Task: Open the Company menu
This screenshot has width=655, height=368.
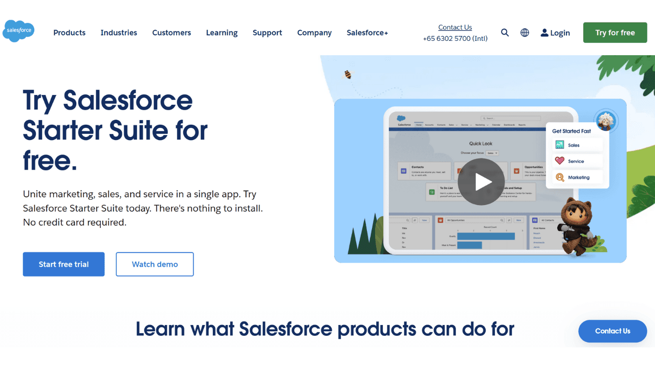Action: 314,33
